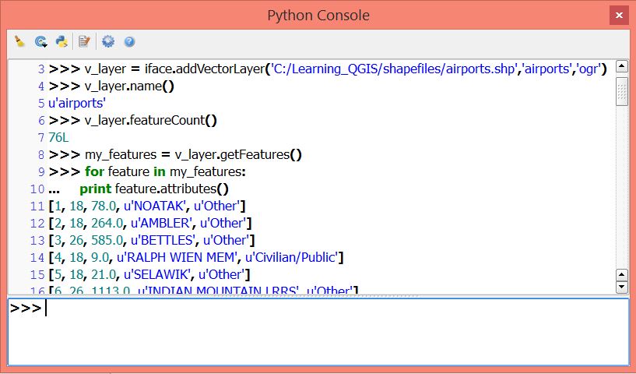Click line number 10 in the margin
The height and width of the screenshot is (374, 636).
click(37, 189)
